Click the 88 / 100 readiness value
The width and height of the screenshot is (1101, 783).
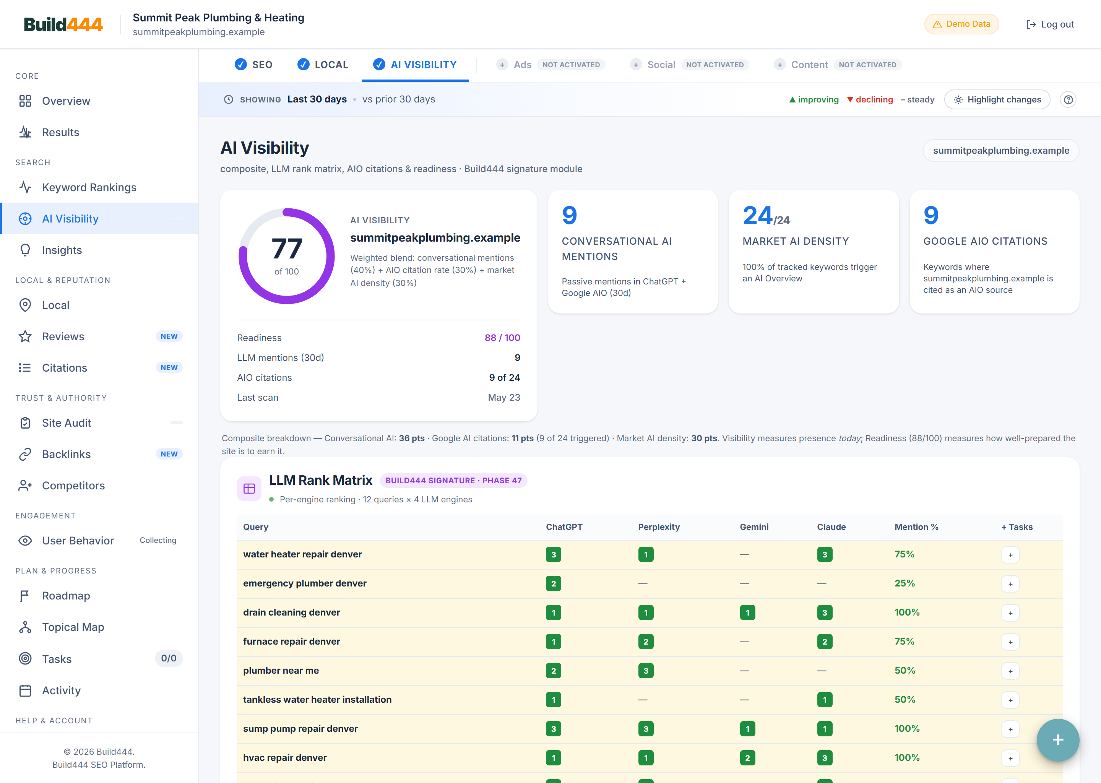[x=502, y=338]
